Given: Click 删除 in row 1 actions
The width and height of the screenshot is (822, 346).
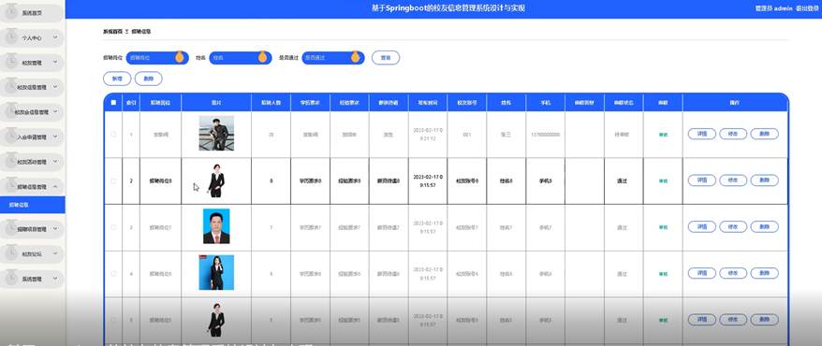Looking at the screenshot, I should (x=764, y=134).
